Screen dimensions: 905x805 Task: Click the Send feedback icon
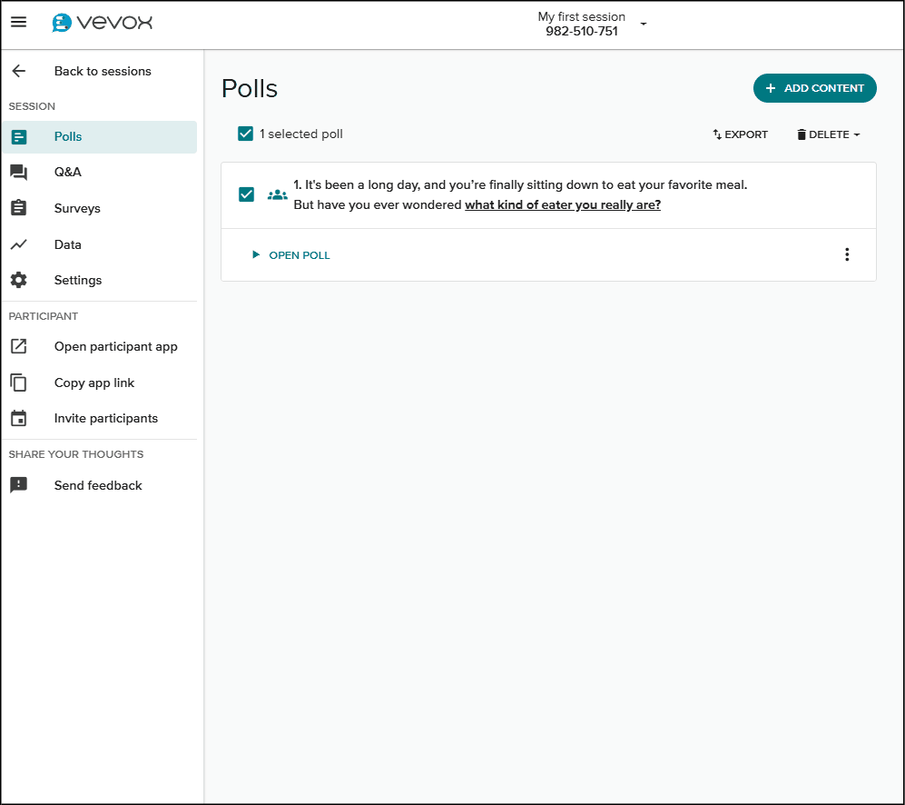click(18, 485)
